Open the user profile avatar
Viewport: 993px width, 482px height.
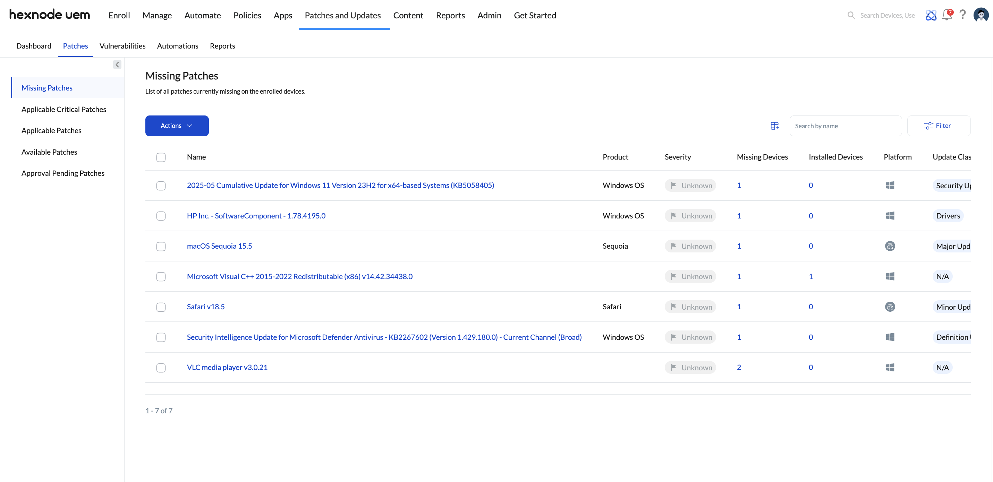981,15
